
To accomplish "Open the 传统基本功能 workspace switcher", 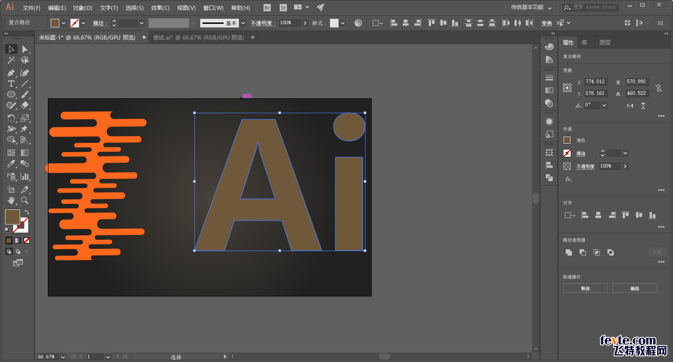I will 531,7.
